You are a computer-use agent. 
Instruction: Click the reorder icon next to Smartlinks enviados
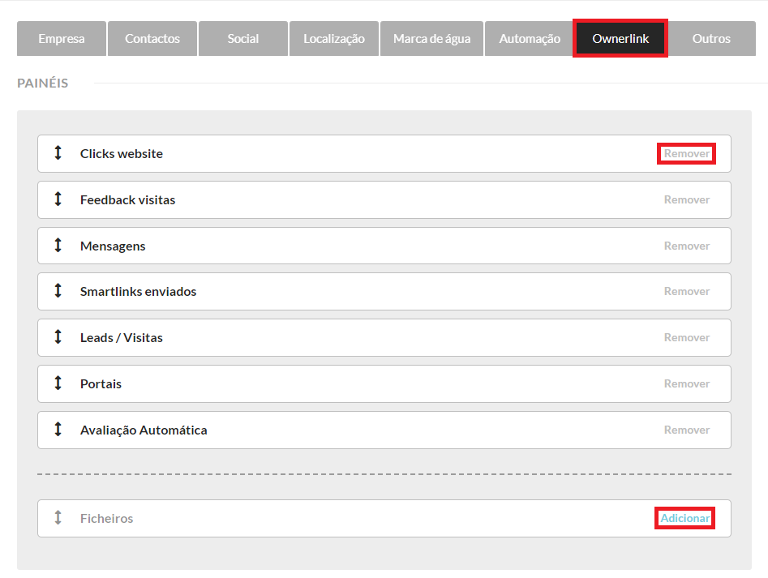tap(58, 291)
